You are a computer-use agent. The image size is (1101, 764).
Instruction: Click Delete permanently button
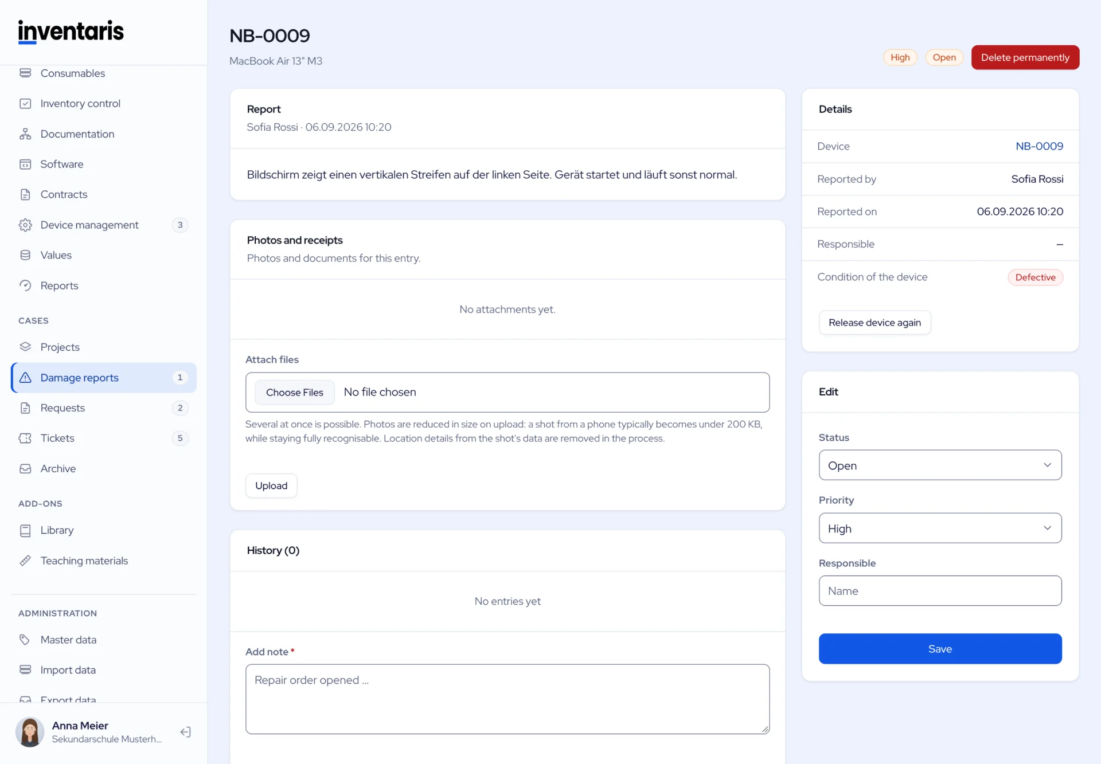(1025, 57)
